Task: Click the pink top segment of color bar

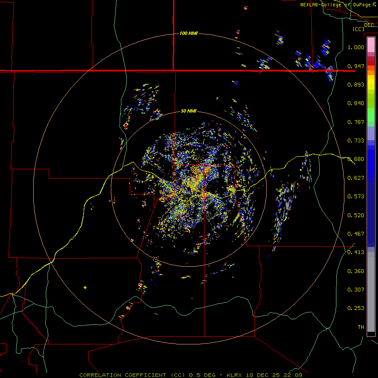Action: [x=371, y=45]
